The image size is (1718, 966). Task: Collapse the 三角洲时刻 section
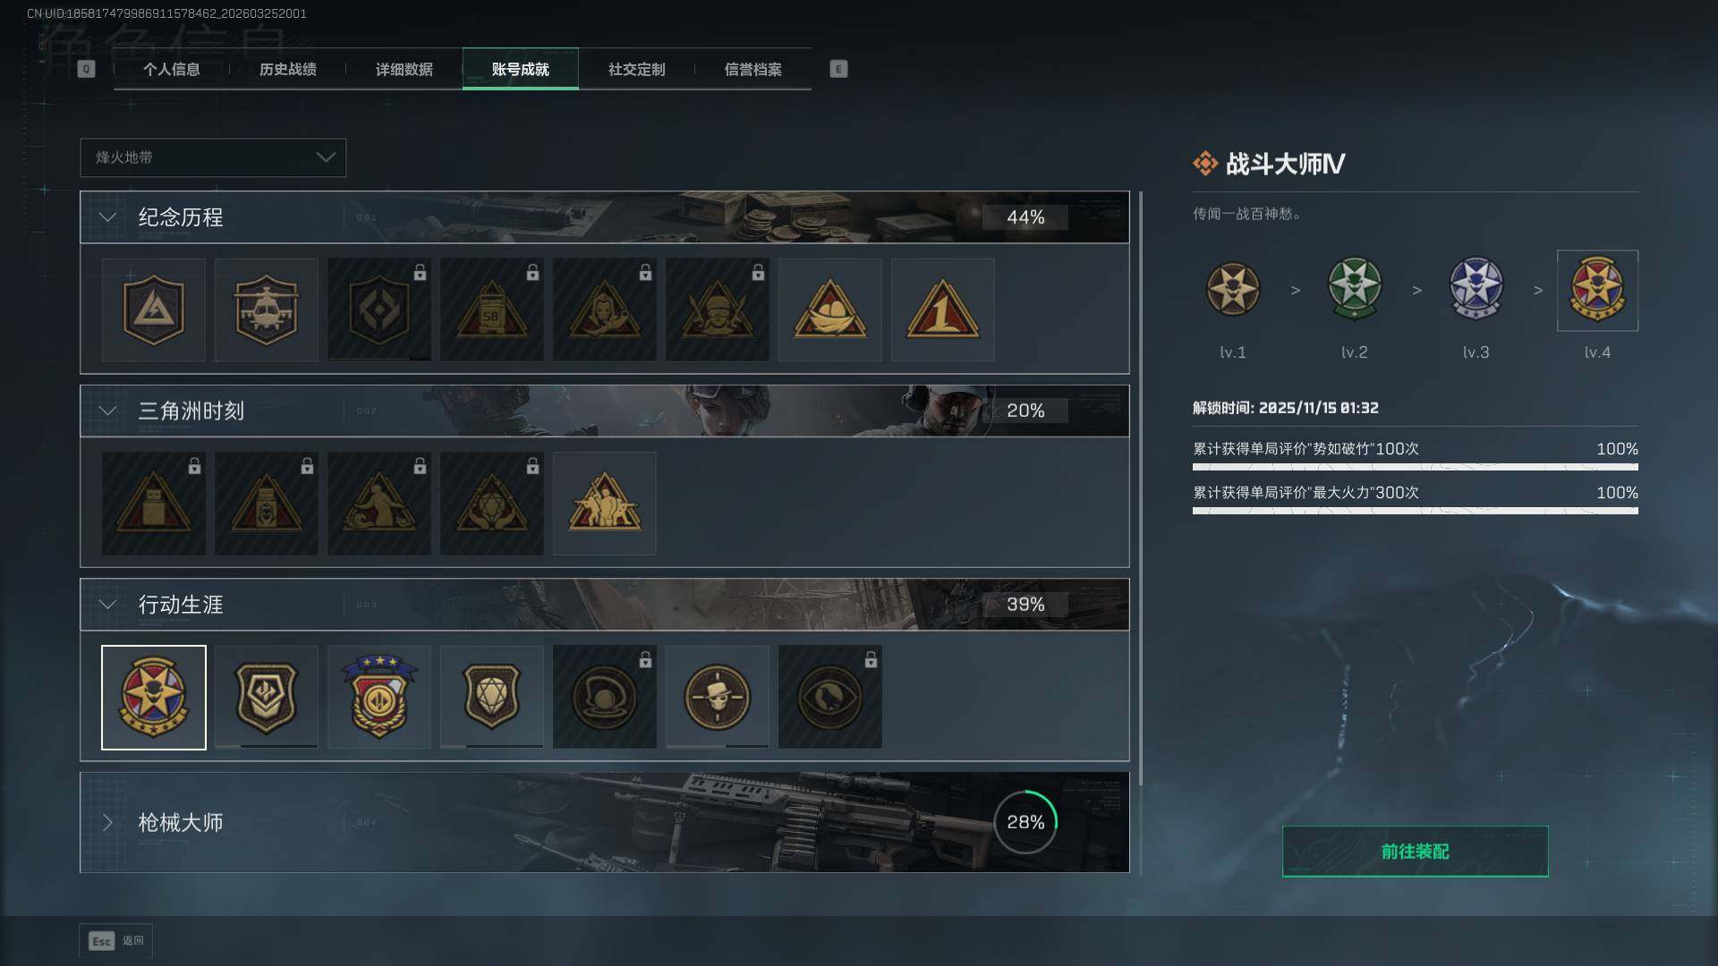(x=107, y=411)
